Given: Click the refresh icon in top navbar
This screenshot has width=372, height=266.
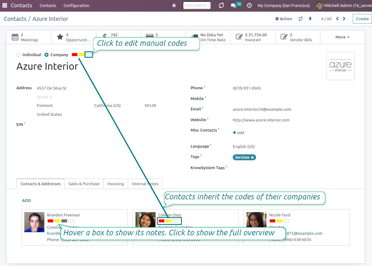Looking at the screenshot, I should tap(221, 5).
